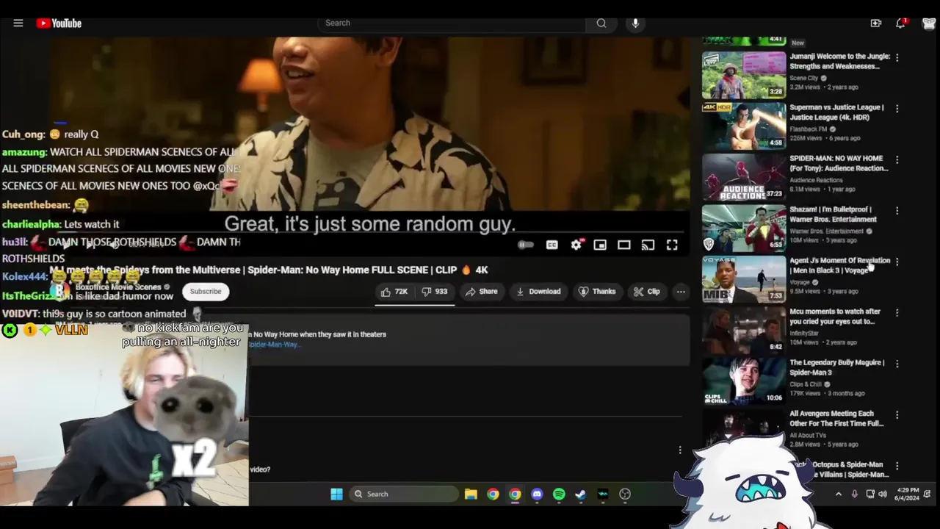Open more actions menu beside Clip
Screen dimensions: 940x529
tap(681, 292)
